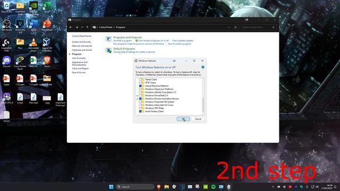Confirm with OK in Windows Features
Screen dimensions: 340x191
pos(183,119)
